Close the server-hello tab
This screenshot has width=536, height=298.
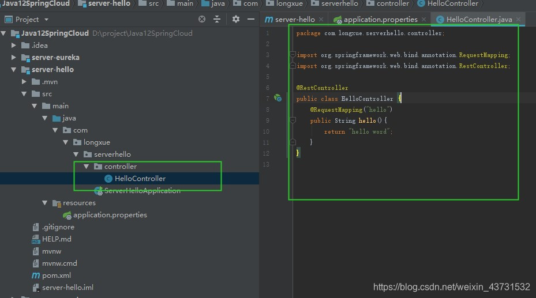[321, 20]
